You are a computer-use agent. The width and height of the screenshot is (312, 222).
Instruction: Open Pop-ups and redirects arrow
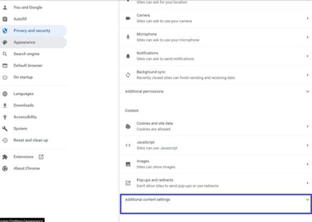pos(308,183)
